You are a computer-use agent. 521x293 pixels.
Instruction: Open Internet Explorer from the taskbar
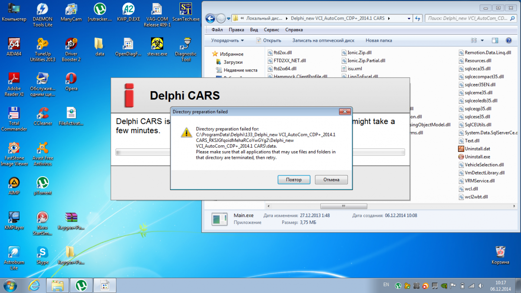click(x=34, y=285)
